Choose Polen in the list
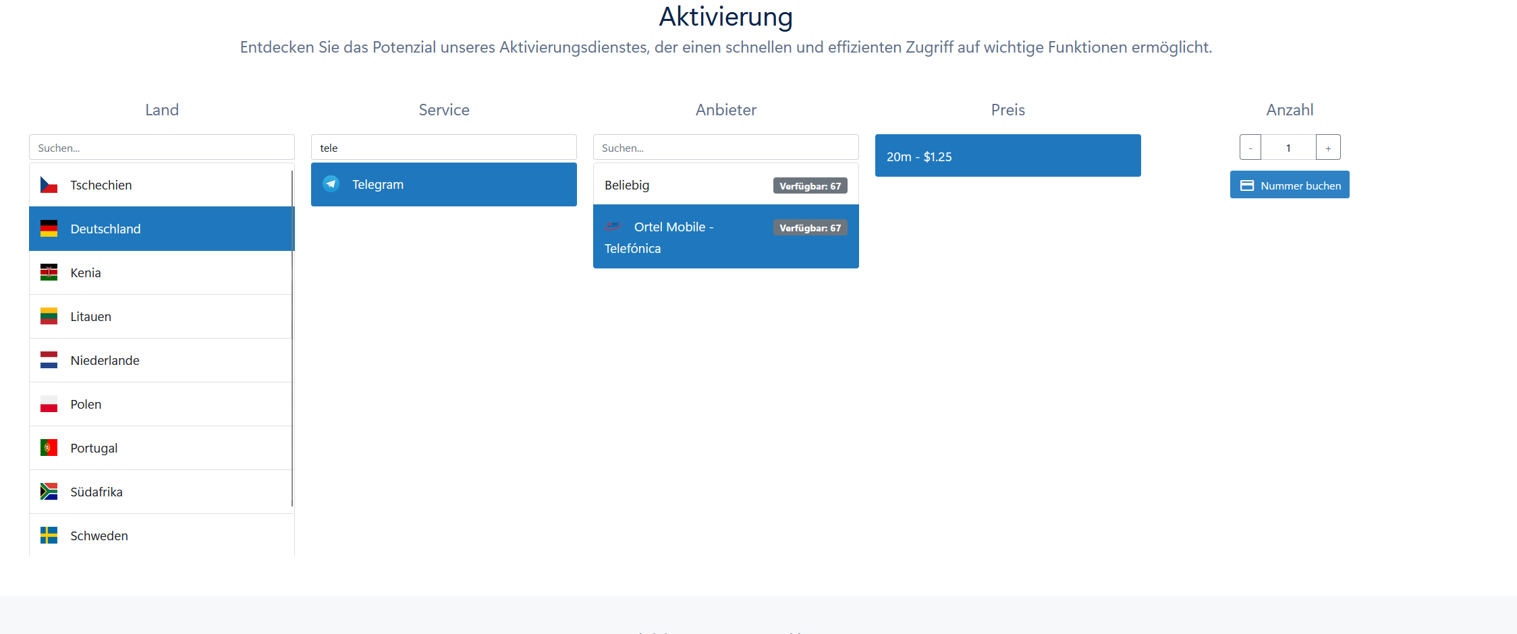1517x634 pixels. pos(162,404)
